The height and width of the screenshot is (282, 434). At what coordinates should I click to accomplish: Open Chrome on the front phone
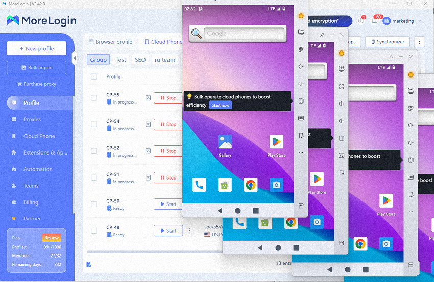click(x=251, y=185)
